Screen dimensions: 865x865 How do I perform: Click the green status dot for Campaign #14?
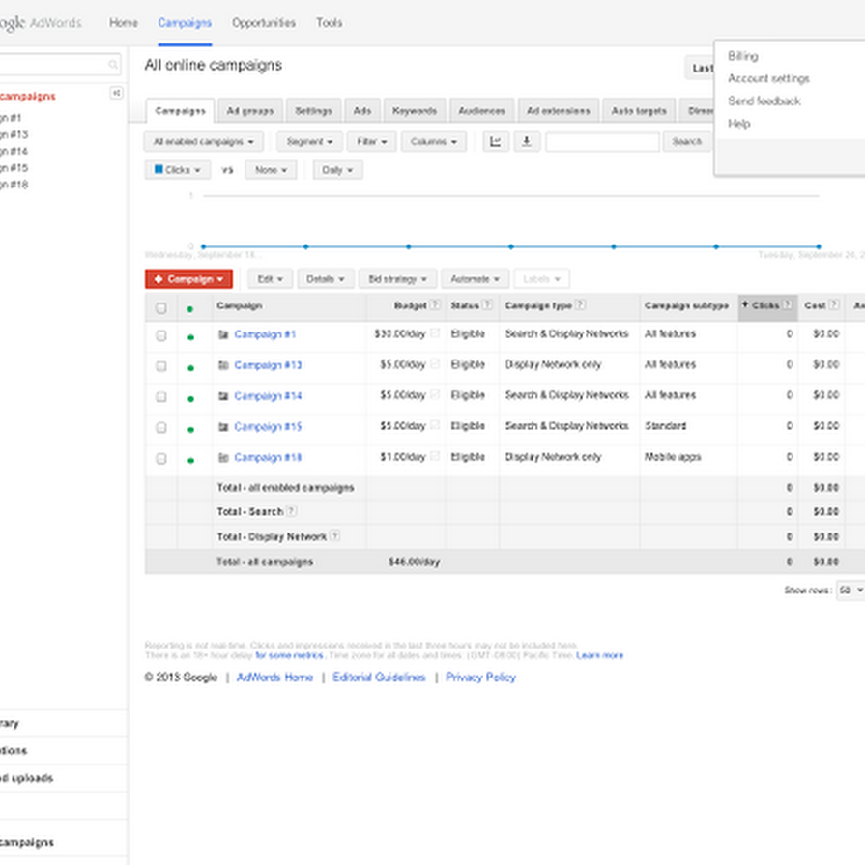(x=190, y=399)
